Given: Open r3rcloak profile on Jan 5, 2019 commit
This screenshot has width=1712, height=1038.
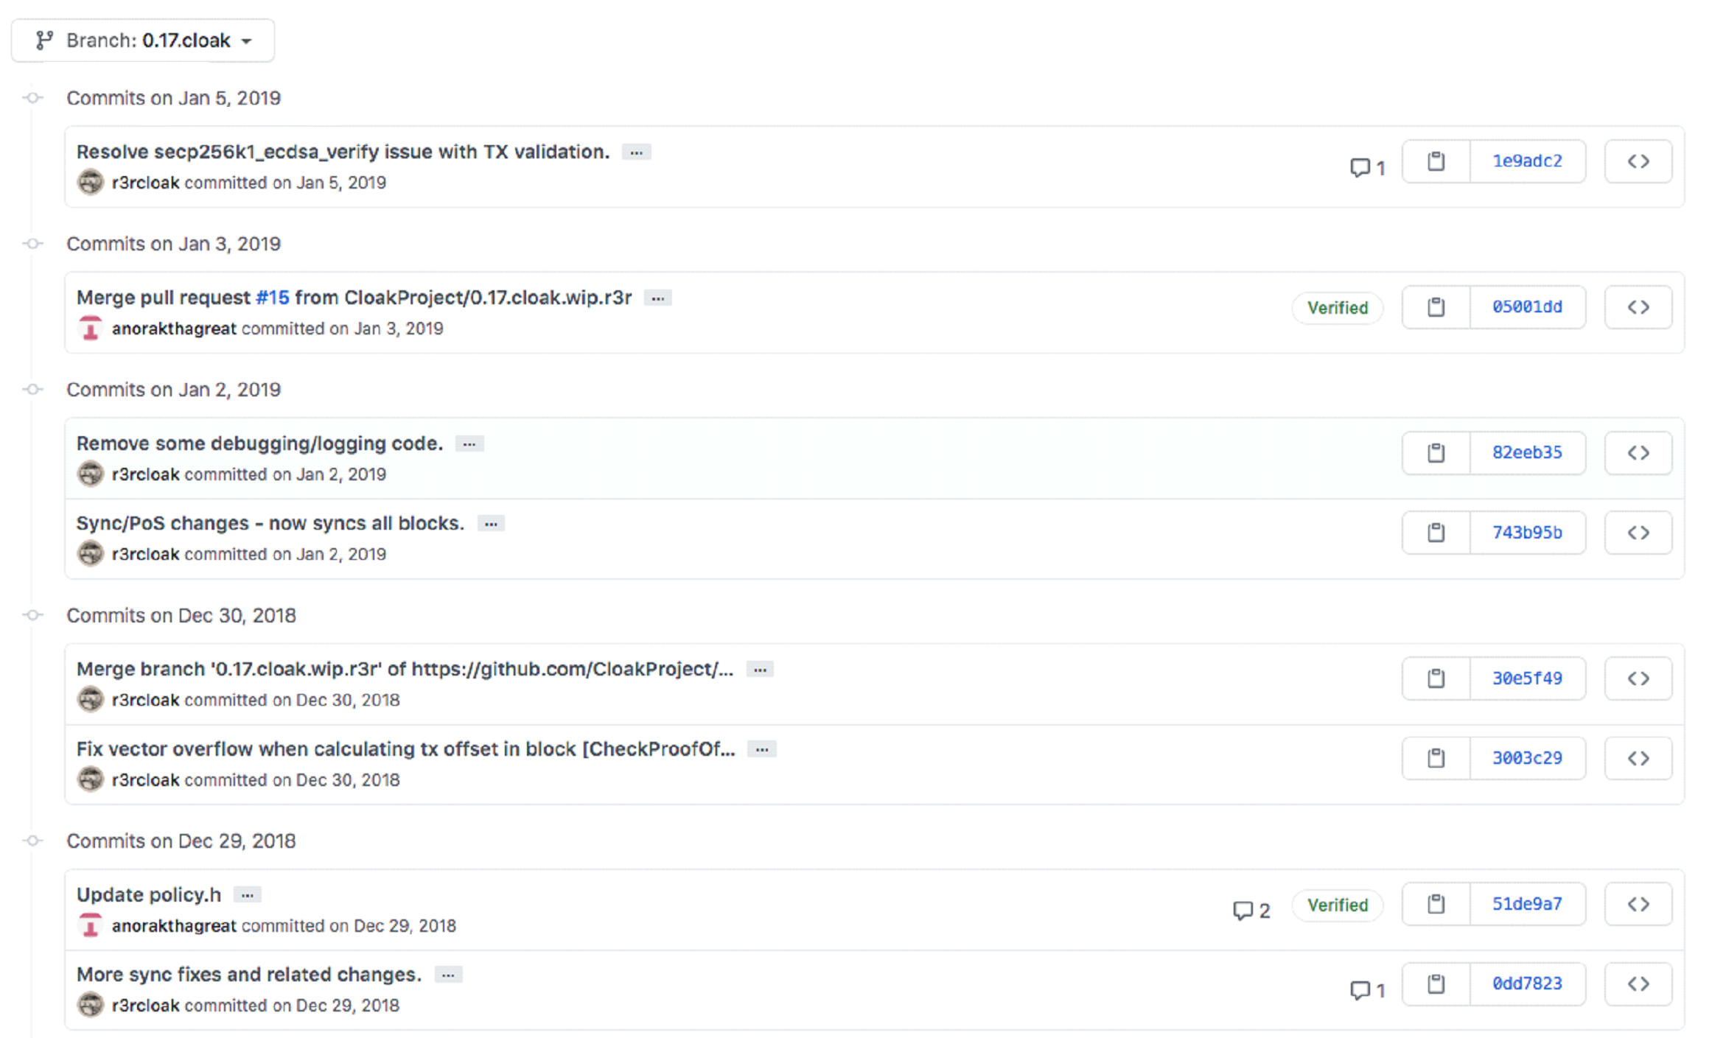Looking at the screenshot, I should click(x=145, y=183).
